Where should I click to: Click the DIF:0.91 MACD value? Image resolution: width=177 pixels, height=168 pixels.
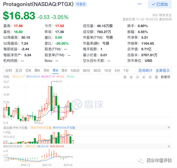click(31, 146)
